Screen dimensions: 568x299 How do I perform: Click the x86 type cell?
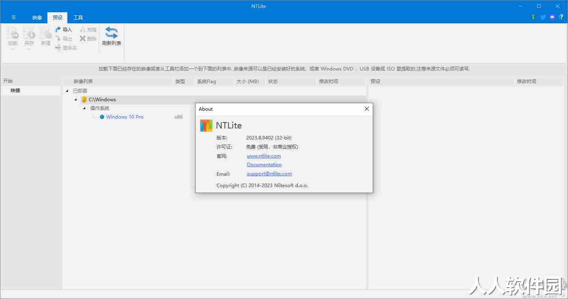(179, 117)
